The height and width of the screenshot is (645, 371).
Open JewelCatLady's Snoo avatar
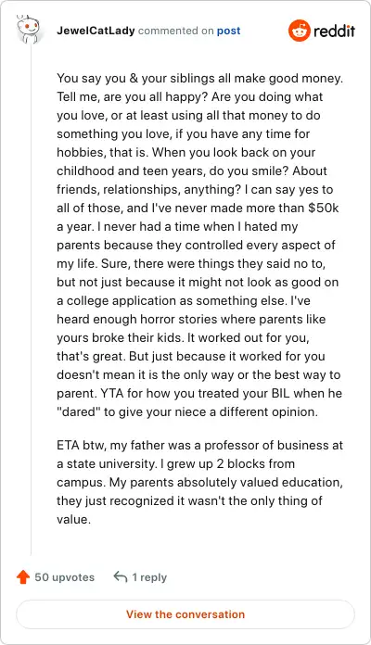(x=28, y=29)
